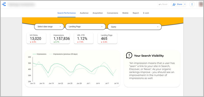Click the -7.9% change under URL CTR
204x97 pixels.
coord(80,42)
